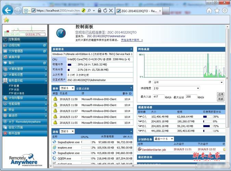
Task: Click the 设置过滤器 link
Action: coord(83,89)
